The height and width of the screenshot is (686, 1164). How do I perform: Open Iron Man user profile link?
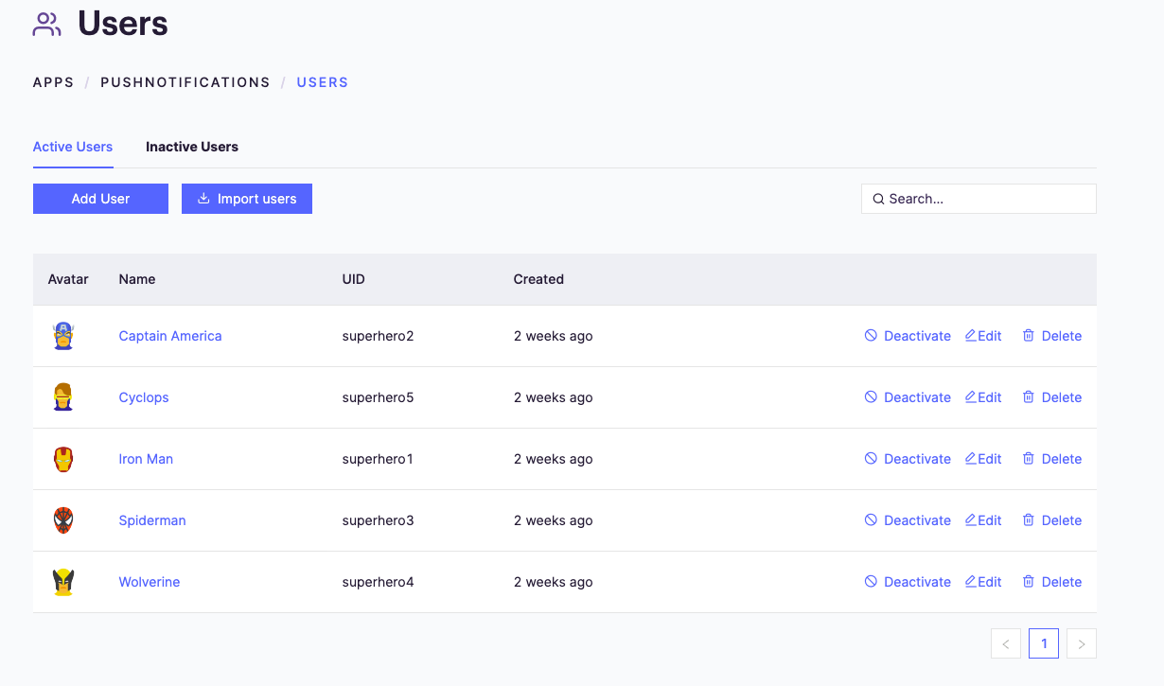point(146,459)
